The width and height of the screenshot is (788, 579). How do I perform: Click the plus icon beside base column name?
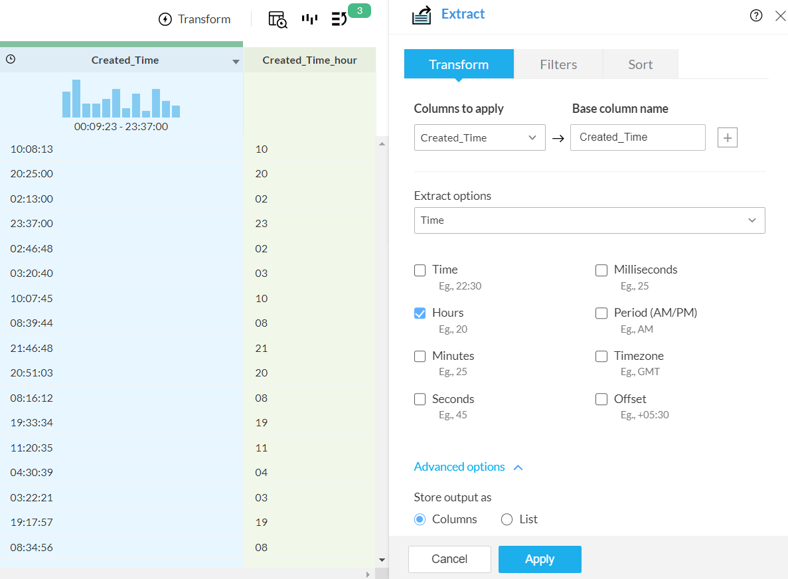point(727,137)
